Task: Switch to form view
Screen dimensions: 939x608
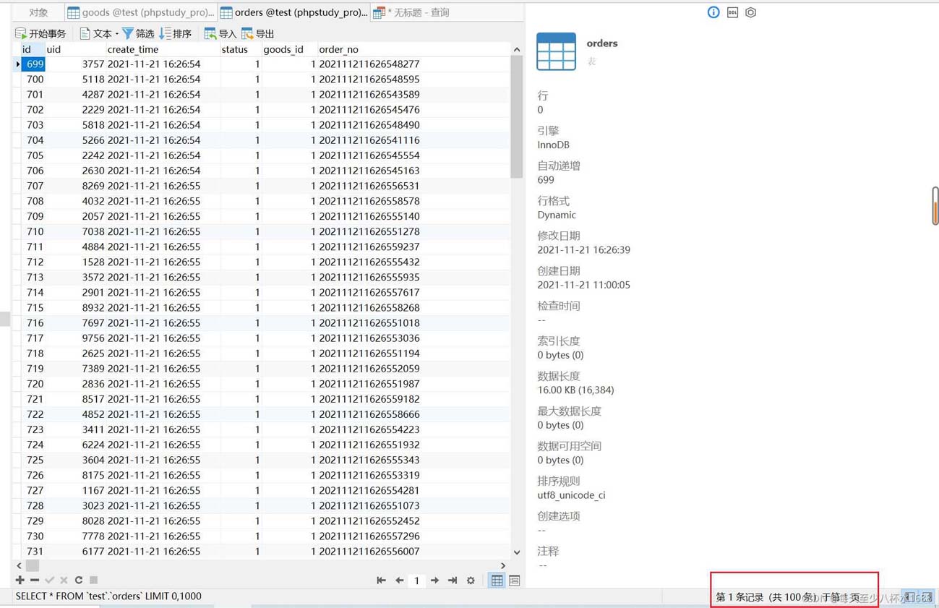Action: (514, 581)
